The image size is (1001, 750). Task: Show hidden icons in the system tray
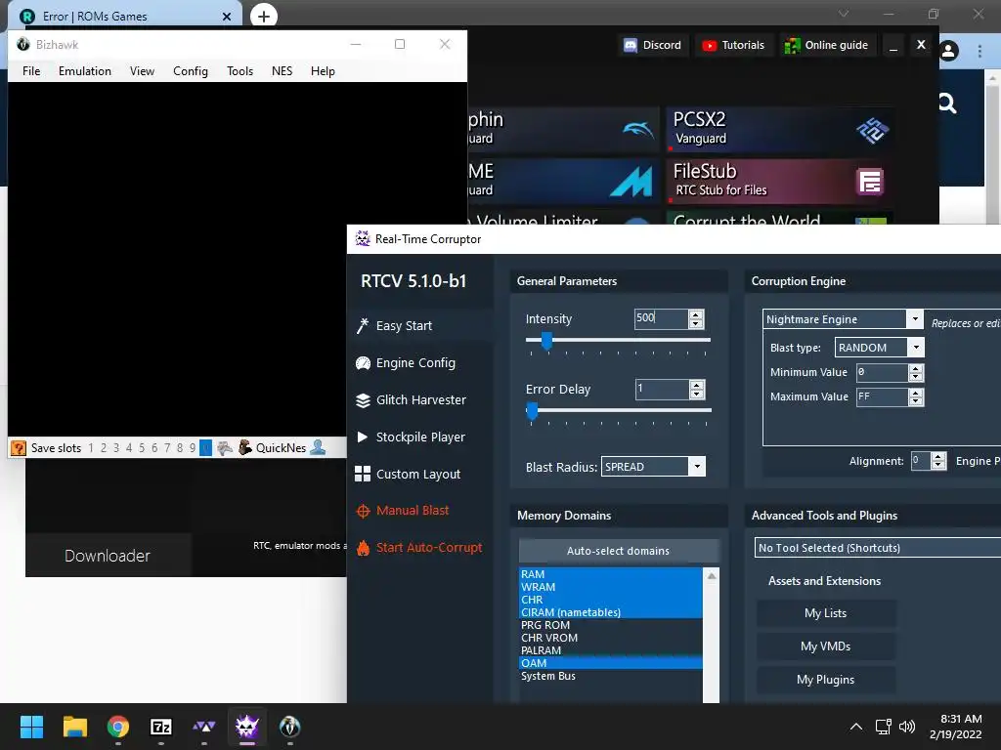856,727
